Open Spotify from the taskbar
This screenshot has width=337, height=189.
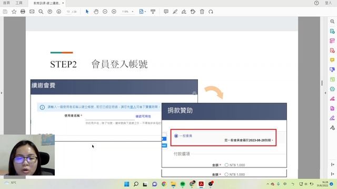tap(183, 184)
